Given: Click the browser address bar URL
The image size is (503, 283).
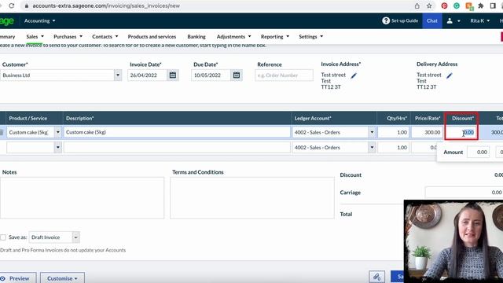Looking at the screenshot, I should (106, 6).
